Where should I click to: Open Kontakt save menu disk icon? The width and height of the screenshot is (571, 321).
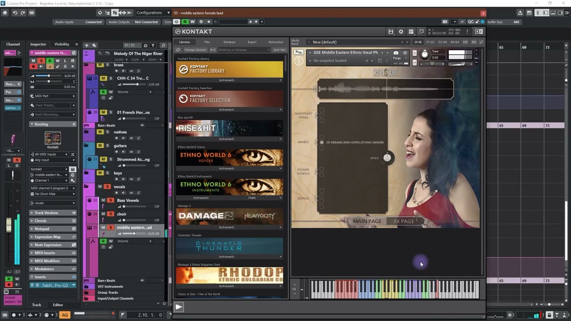pos(391,32)
